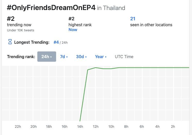
Task: Click the #OnlyFriendsDreamOnEP4 hashtag title
Action: click(x=51, y=8)
